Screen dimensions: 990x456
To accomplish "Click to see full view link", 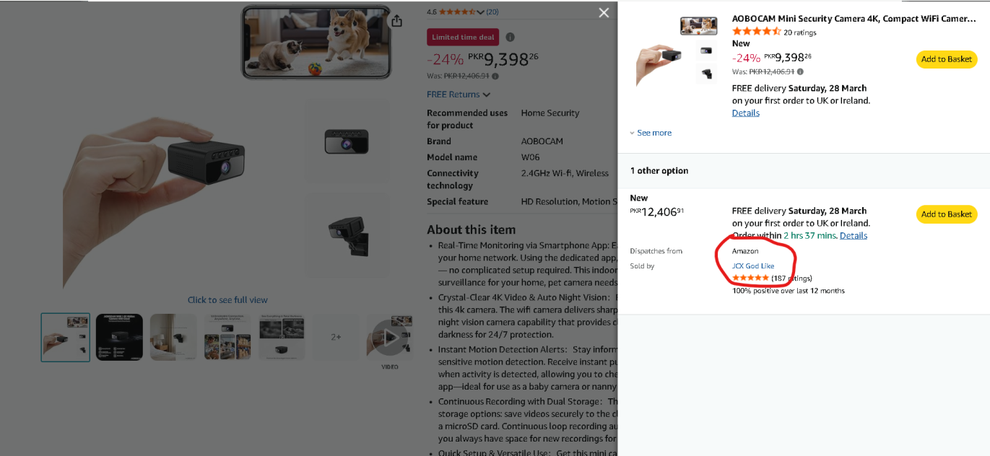I will point(227,300).
